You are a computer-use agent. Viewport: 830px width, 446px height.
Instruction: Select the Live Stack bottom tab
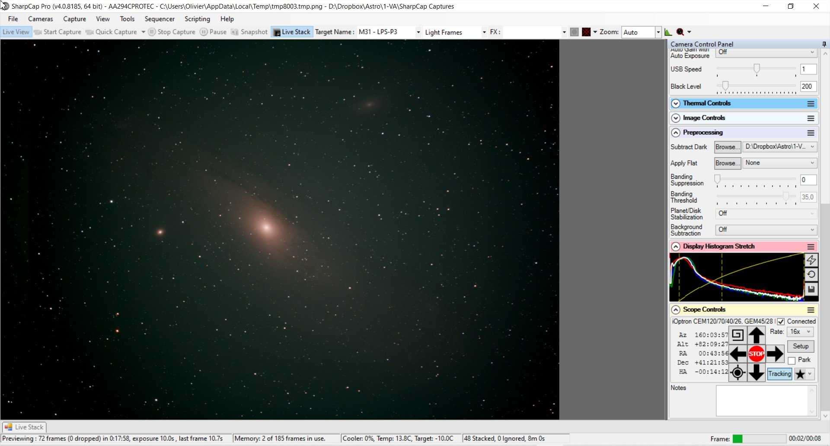pyautogui.click(x=25, y=427)
